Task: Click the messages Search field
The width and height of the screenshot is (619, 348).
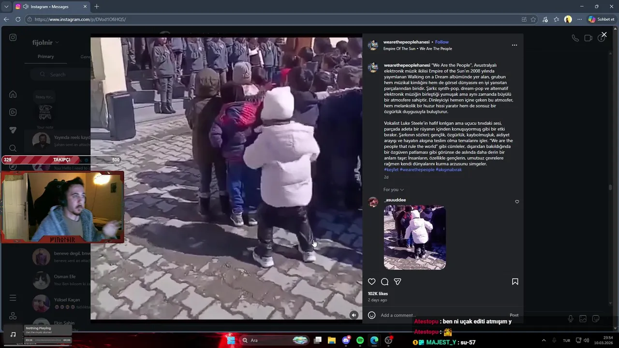Action: click(x=60, y=74)
